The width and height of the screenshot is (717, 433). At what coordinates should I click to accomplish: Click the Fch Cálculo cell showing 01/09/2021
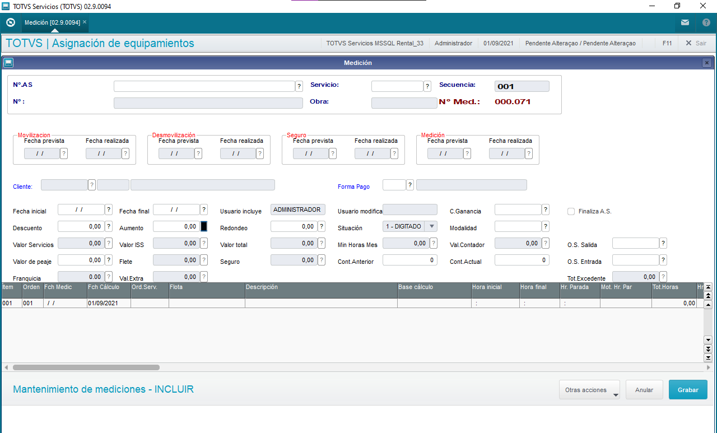click(x=109, y=303)
